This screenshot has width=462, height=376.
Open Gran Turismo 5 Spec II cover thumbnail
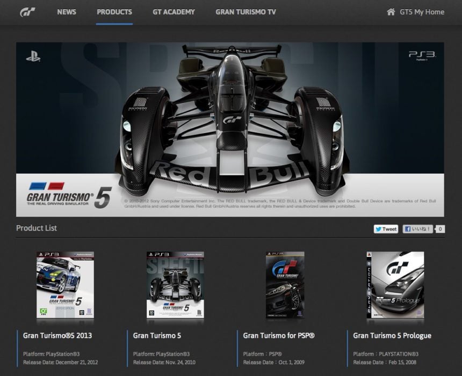pos(175,285)
